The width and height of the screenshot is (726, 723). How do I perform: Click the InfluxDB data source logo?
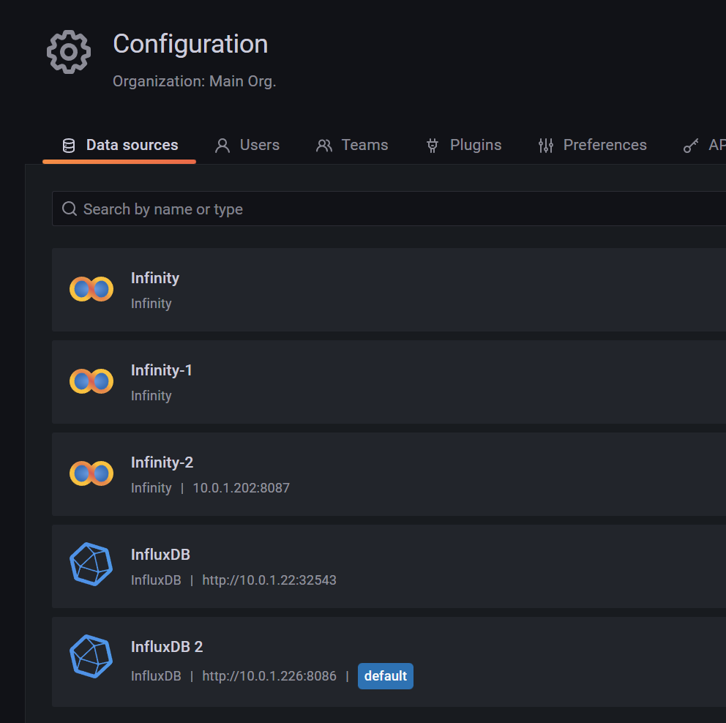(91, 564)
